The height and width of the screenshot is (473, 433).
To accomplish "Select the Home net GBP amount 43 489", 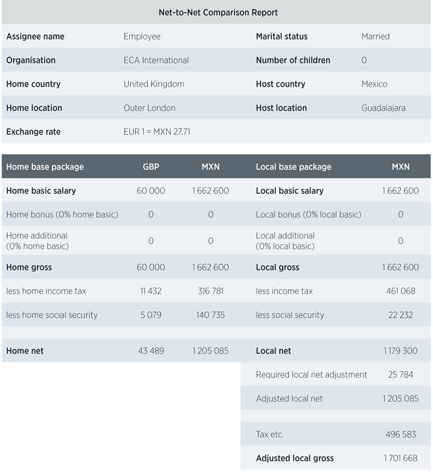I will click(151, 351).
